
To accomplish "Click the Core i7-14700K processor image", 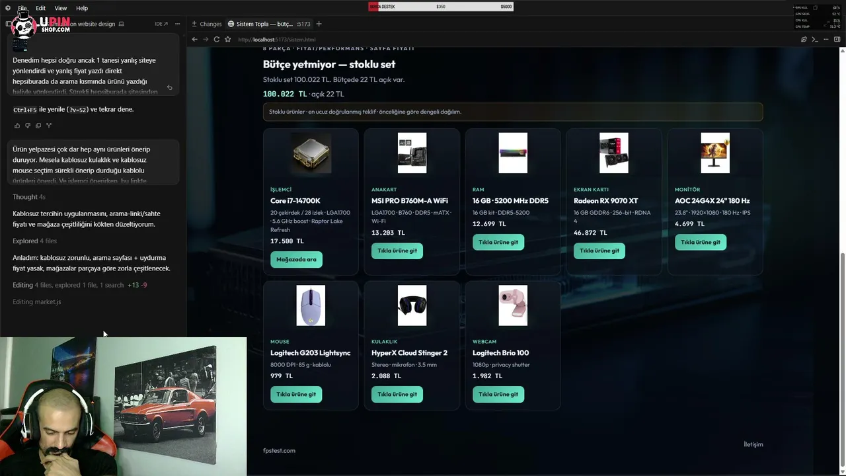I will click(x=311, y=153).
